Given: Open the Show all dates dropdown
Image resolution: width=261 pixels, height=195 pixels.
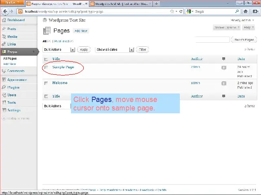Looking at the screenshot, I should [x=115, y=50].
